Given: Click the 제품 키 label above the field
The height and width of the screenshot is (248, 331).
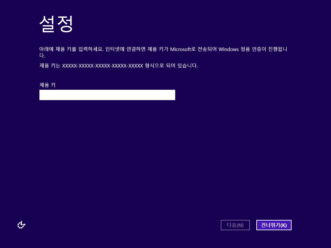Looking at the screenshot, I should (x=48, y=85).
